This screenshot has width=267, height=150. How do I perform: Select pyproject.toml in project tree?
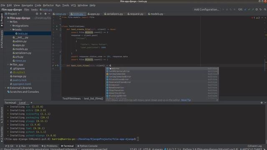click(x=20, y=84)
